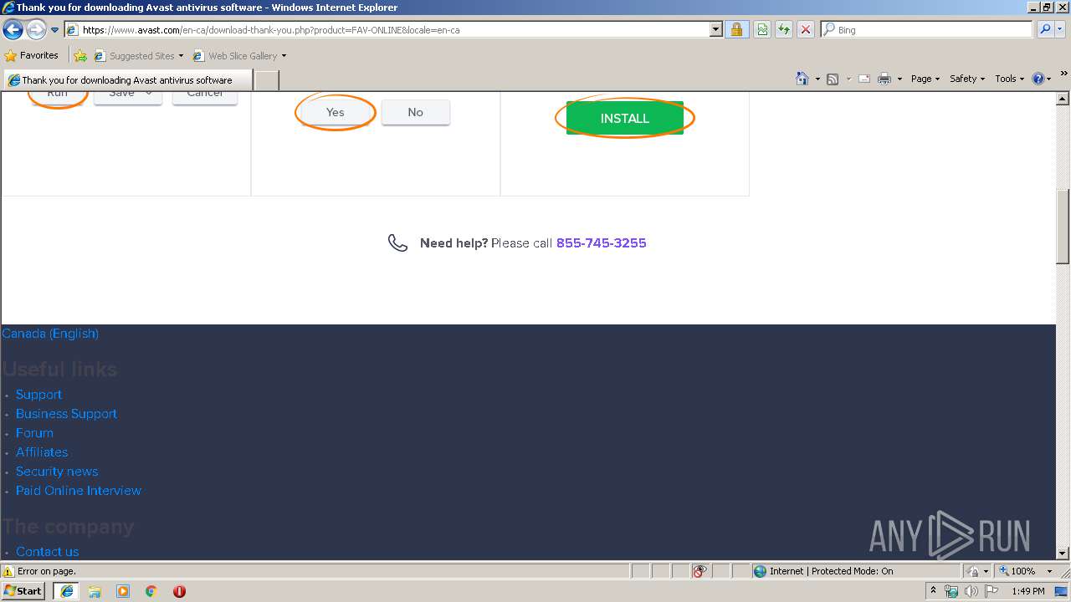Screen dimensions: 1071x602
Task: Open Suggested Sites in the favorites bar
Action: (138, 55)
